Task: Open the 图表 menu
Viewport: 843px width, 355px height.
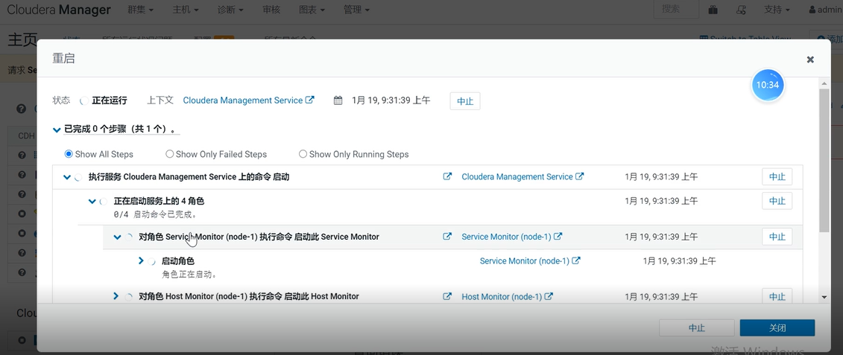Action: (x=312, y=10)
